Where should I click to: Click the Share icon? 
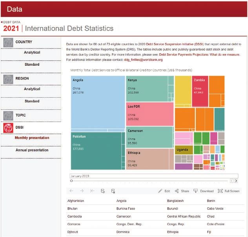pos(177,191)
